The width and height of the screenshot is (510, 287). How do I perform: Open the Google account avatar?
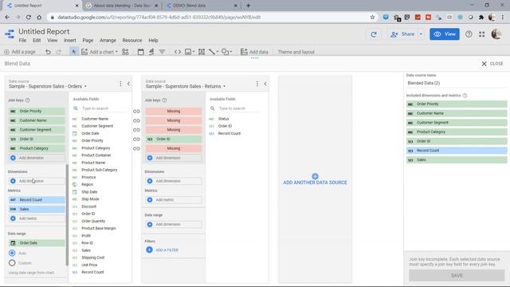(x=496, y=33)
